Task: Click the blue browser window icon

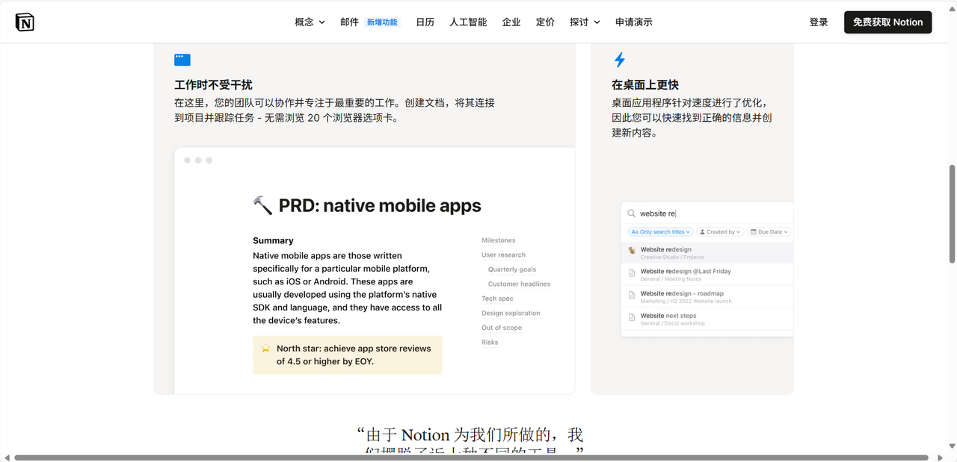Action: [x=182, y=60]
